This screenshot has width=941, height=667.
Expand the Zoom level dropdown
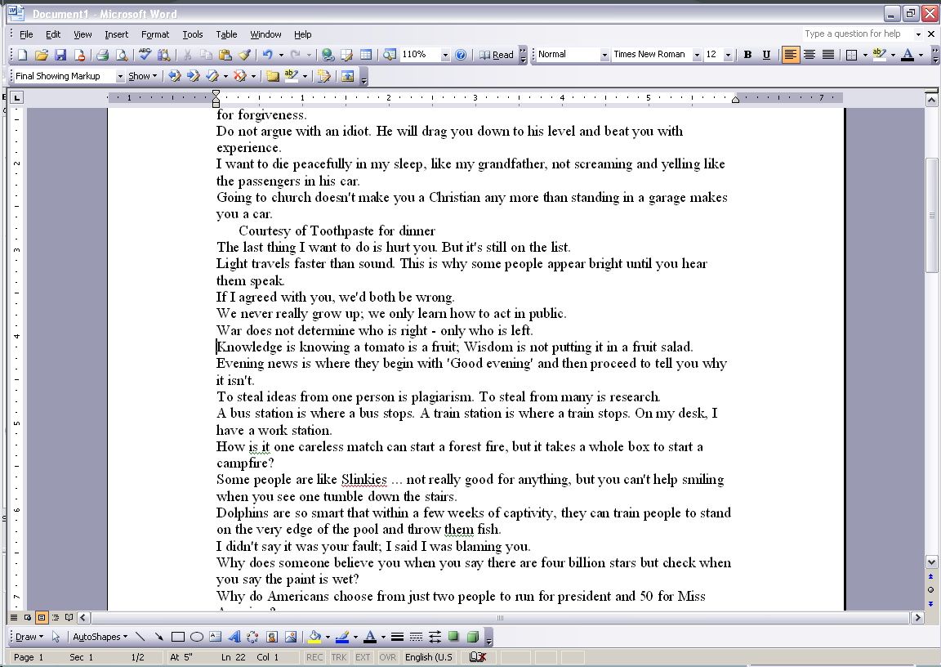pyautogui.click(x=445, y=54)
